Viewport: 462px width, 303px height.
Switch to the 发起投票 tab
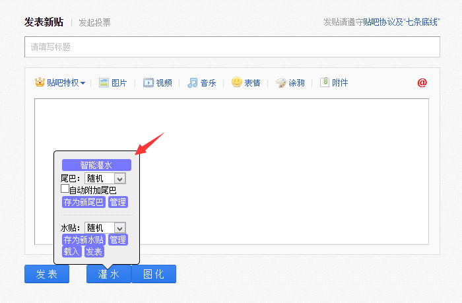(x=94, y=22)
